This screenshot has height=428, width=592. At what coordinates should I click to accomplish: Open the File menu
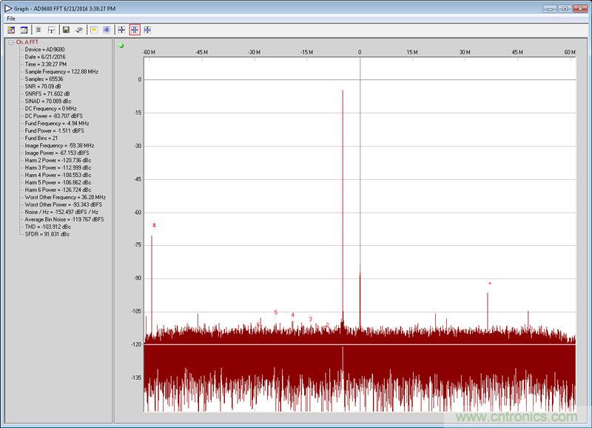point(11,18)
